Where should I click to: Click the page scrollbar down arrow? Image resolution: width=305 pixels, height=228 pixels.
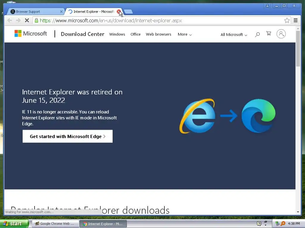click(298, 212)
